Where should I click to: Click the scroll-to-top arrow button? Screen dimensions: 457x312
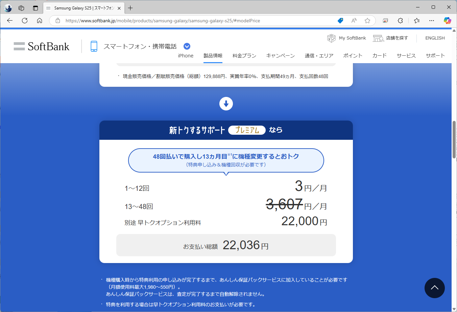click(435, 288)
